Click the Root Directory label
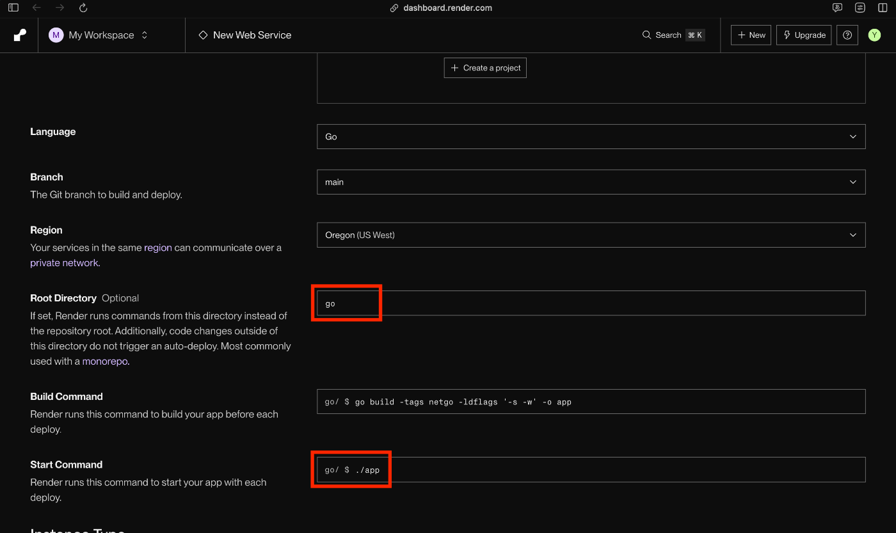Image resolution: width=896 pixels, height=533 pixels. (63, 298)
